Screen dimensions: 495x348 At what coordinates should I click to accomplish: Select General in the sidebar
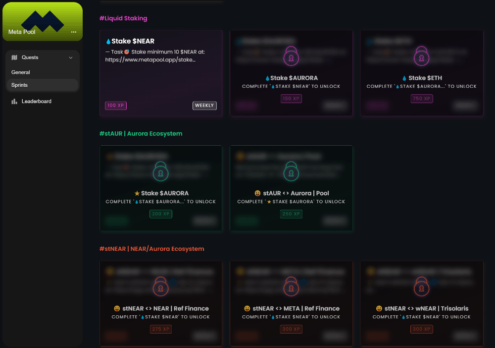point(21,72)
